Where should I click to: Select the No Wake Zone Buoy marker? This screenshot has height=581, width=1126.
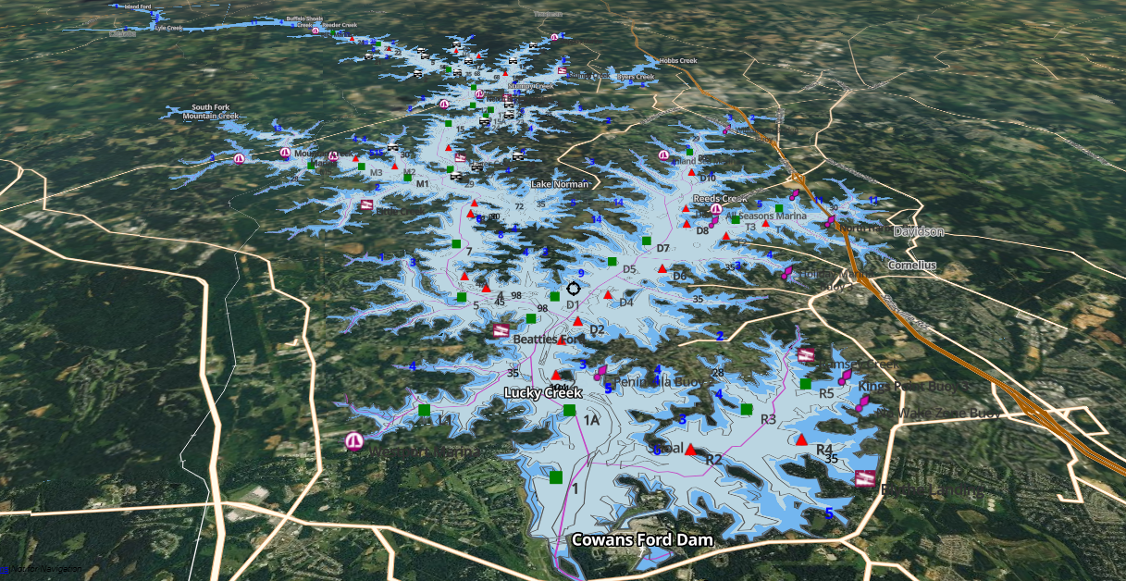tap(862, 405)
